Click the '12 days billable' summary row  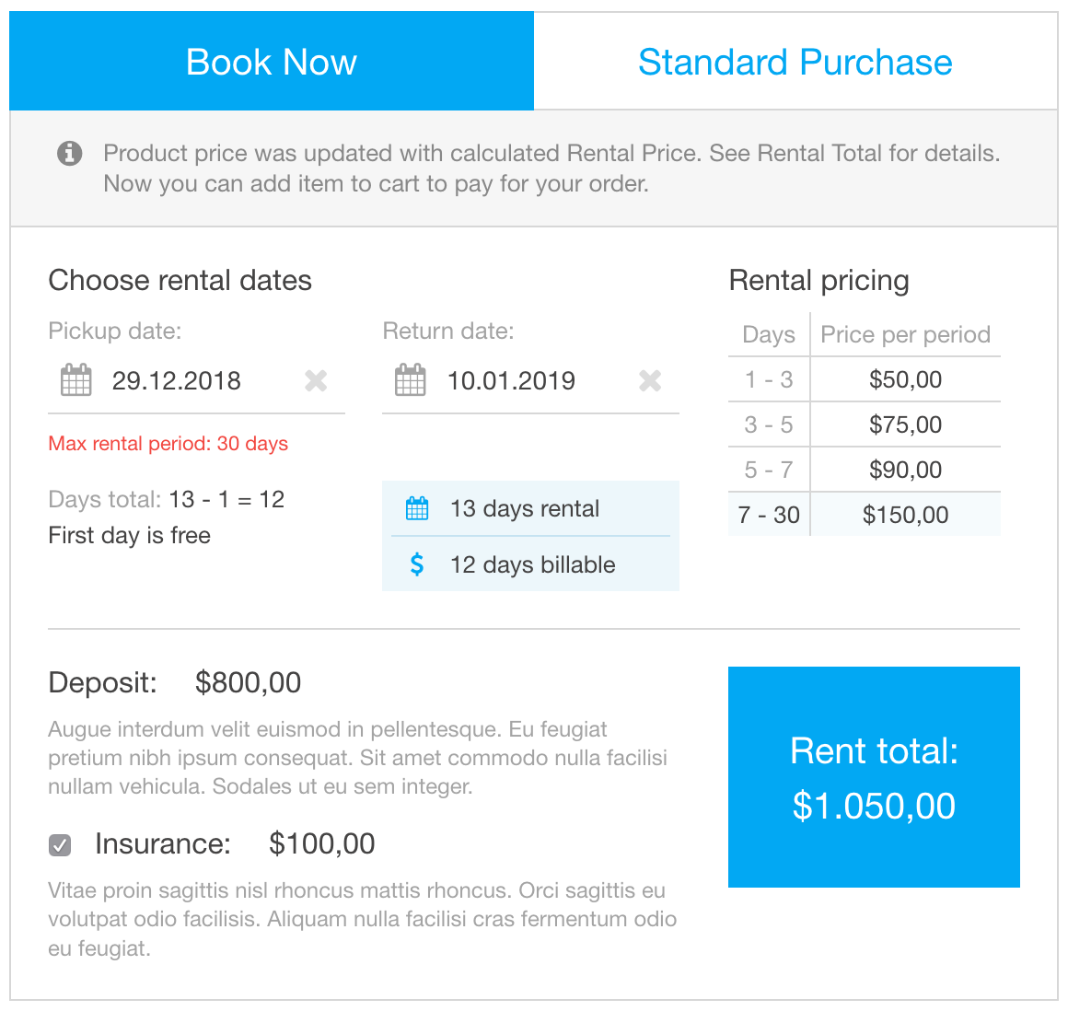click(531, 564)
